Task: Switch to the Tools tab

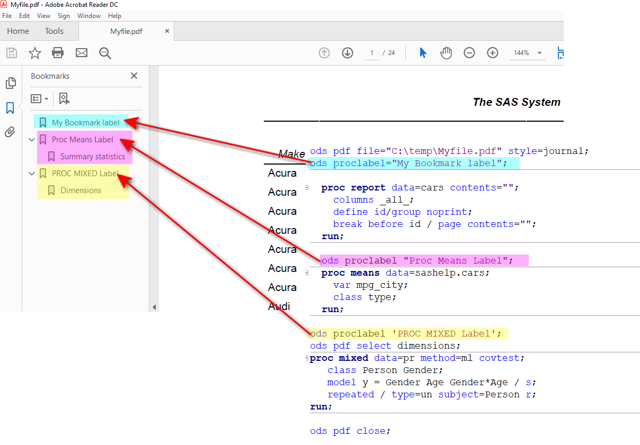Action: pyautogui.click(x=54, y=31)
